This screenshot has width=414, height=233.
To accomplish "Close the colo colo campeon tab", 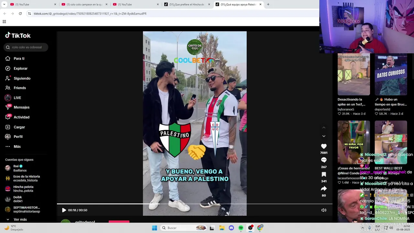I will pyautogui.click(x=106, y=5).
